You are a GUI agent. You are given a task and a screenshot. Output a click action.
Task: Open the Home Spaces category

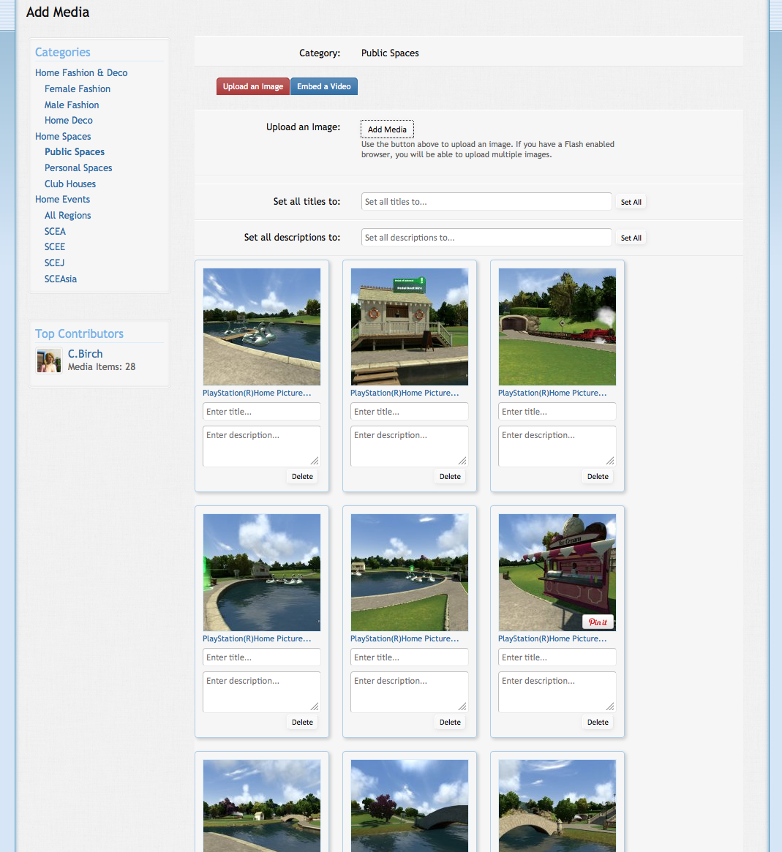coord(63,136)
